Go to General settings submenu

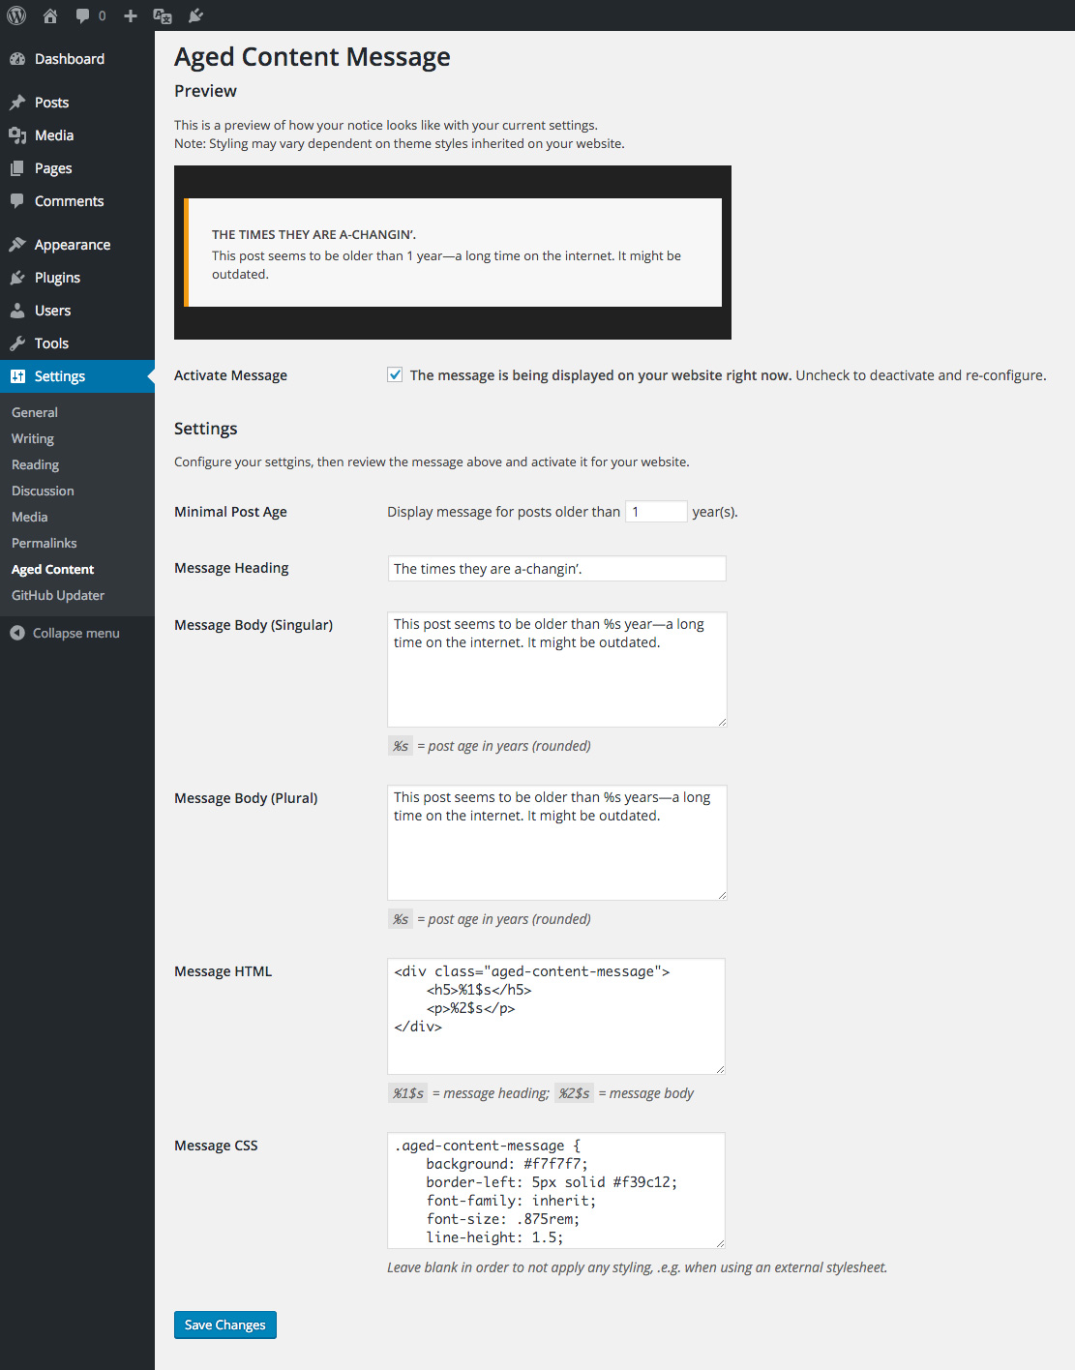[x=35, y=412]
